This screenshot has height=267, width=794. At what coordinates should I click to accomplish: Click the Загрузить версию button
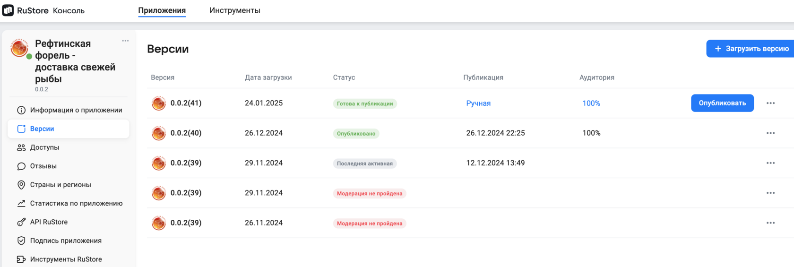click(751, 49)
